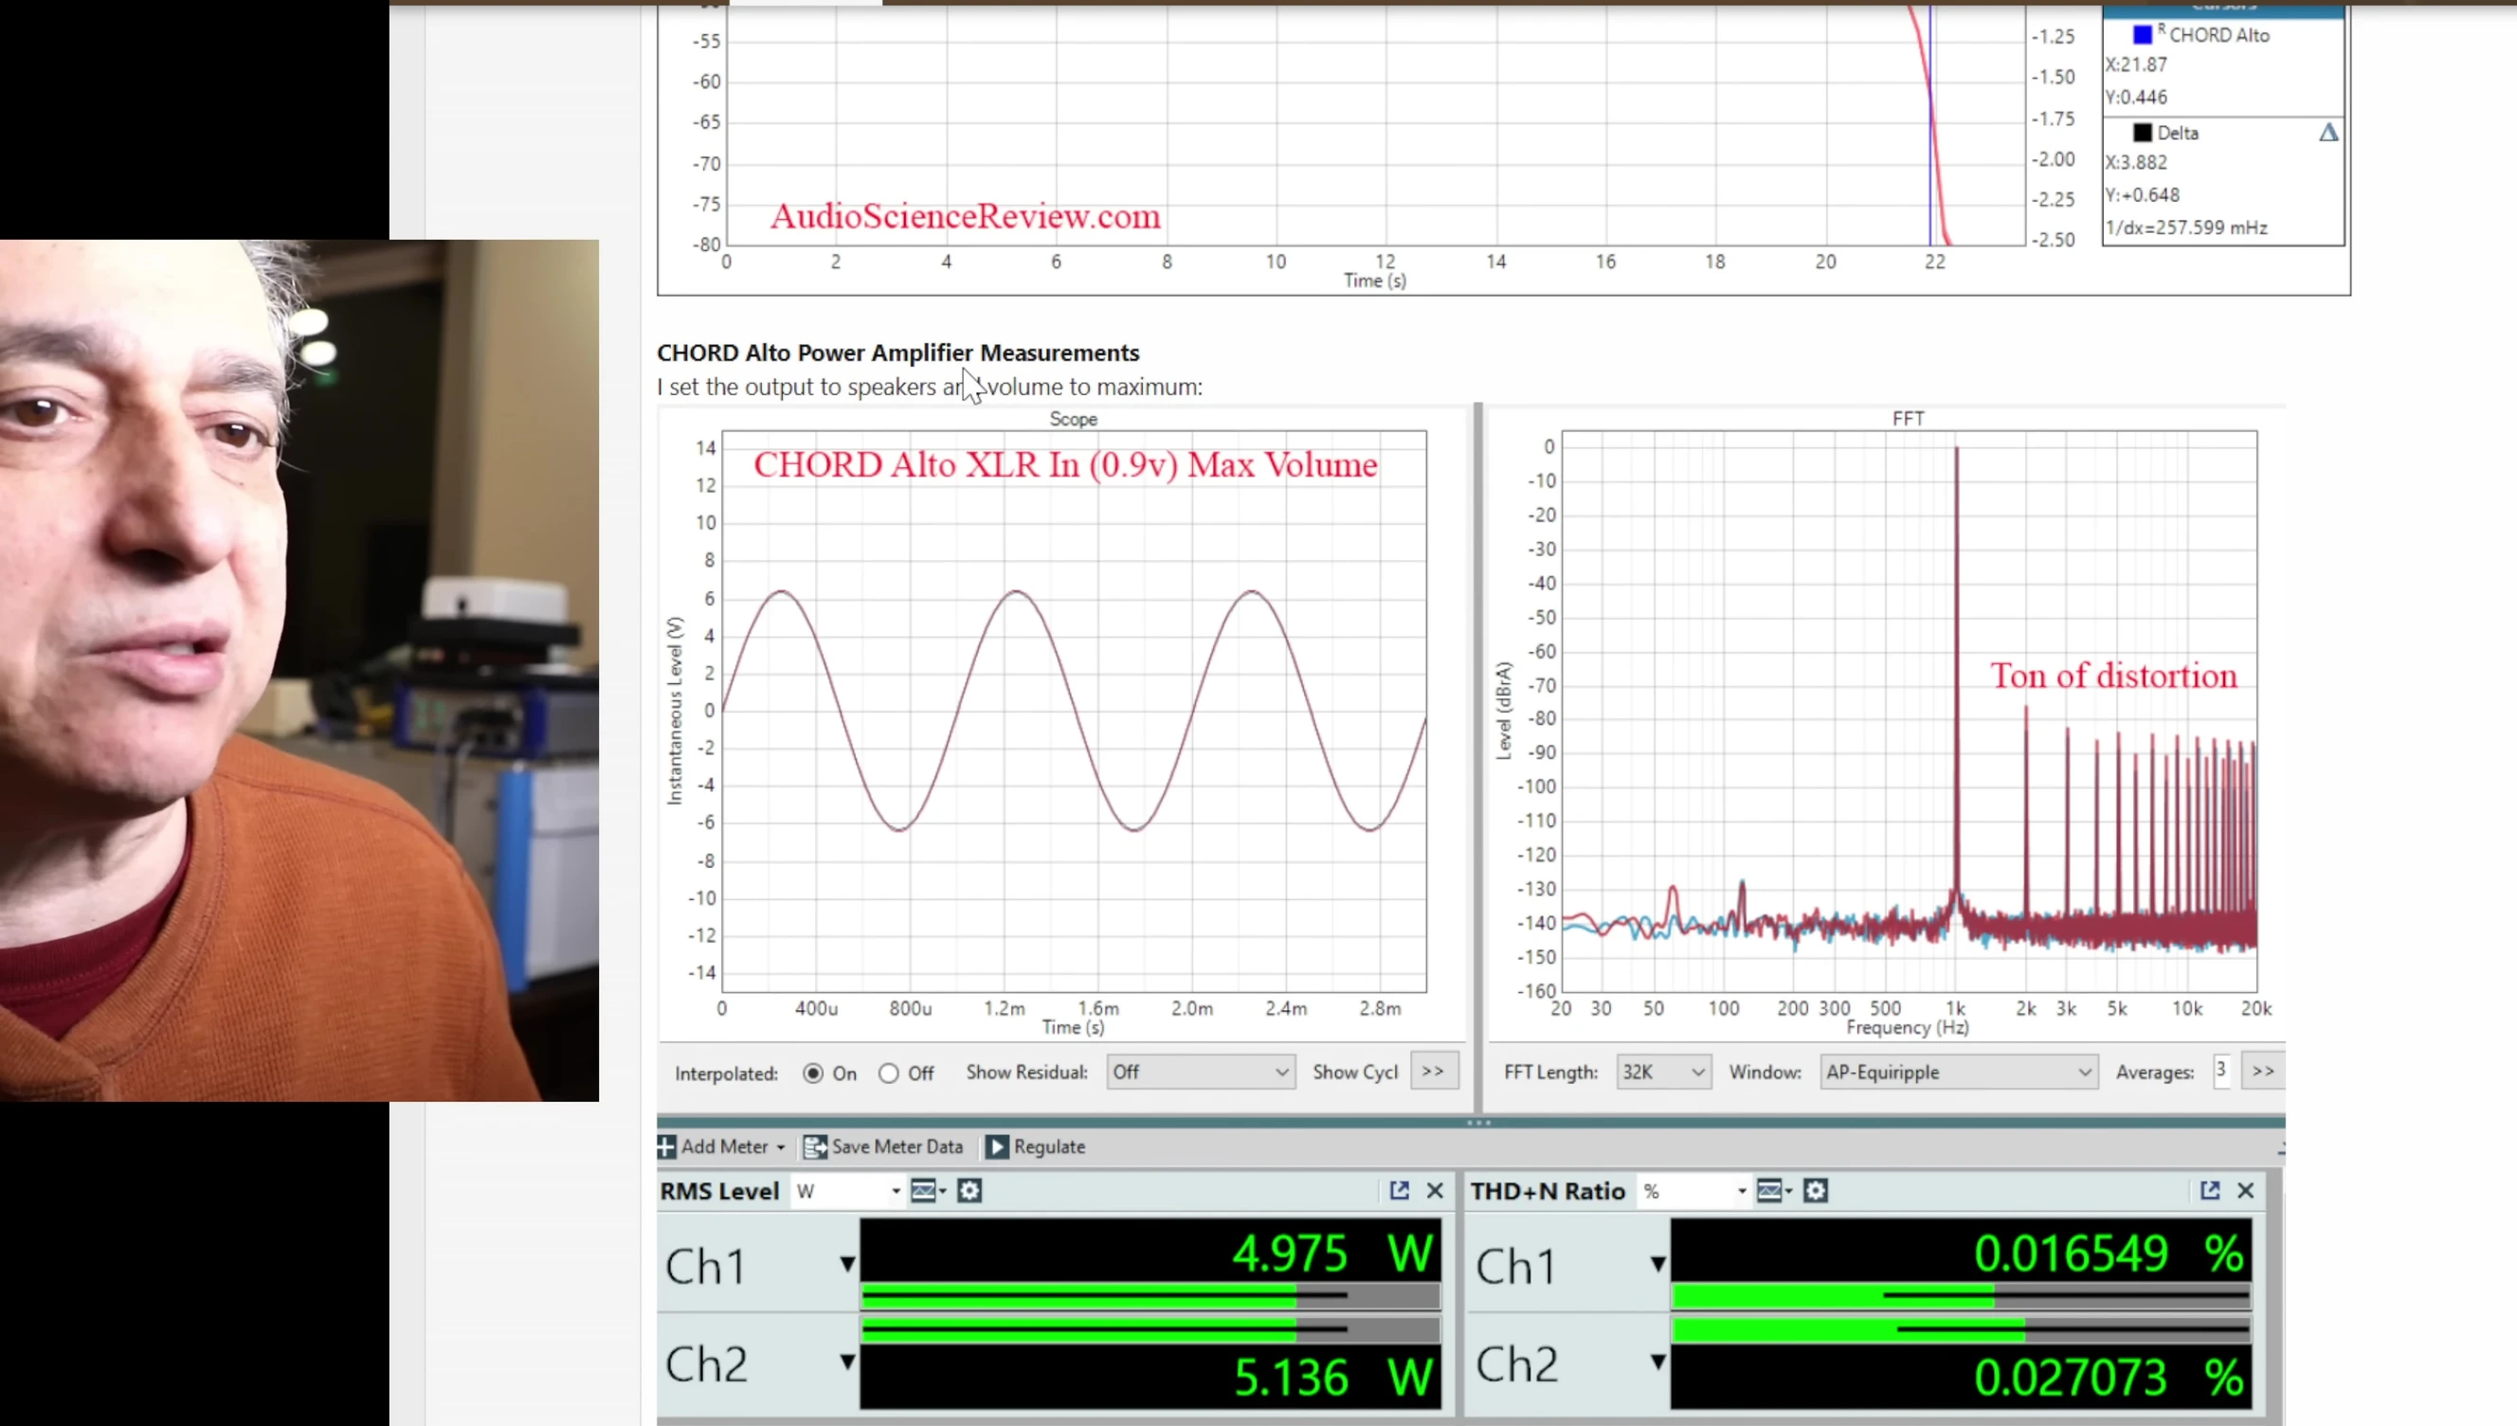
Task: Click the 1/dx=257.599 mHz cursor value
Action: tap(2186, 227)
